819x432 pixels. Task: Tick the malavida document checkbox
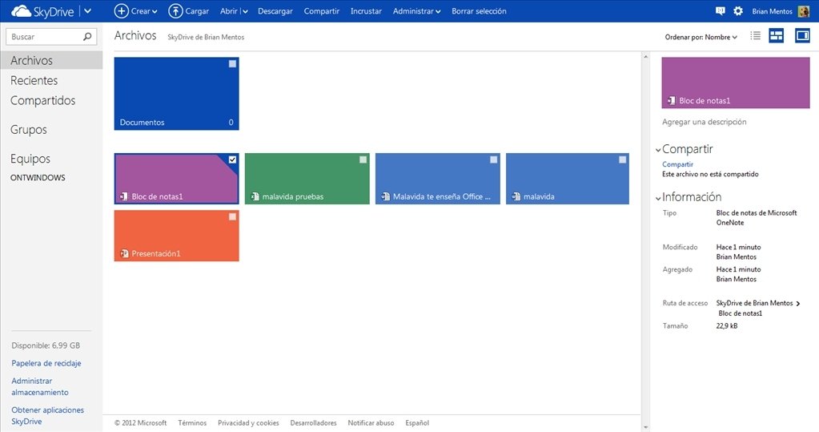[x=623, y=159]
